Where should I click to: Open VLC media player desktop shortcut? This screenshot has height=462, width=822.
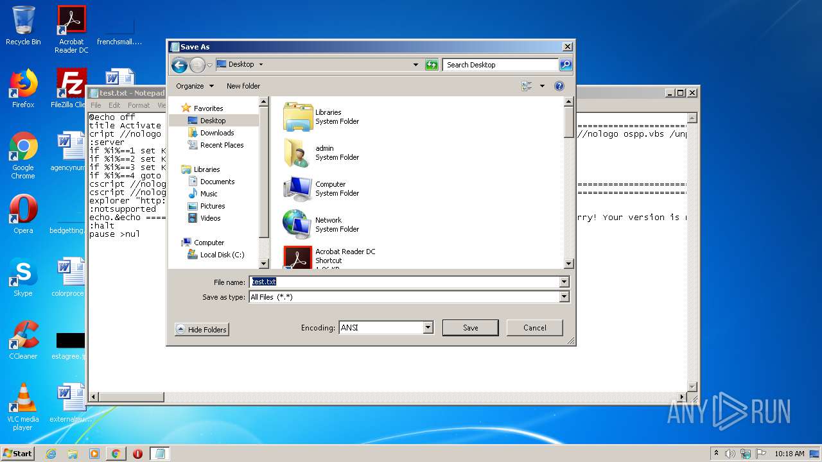[23, 407]
